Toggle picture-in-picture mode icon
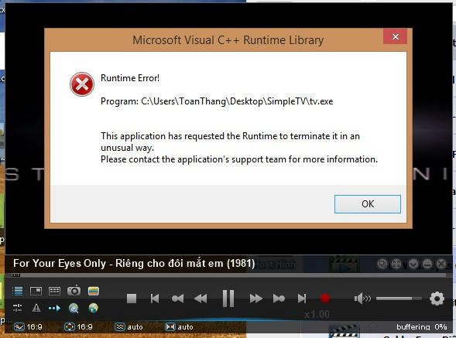This screenshot has height=338, width=456. click(36, 291)
